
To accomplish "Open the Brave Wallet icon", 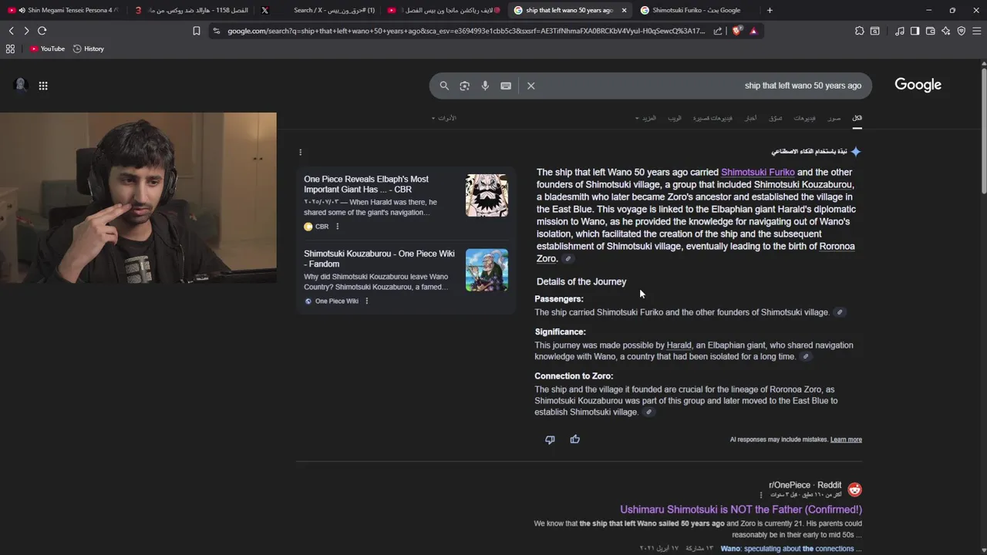I will pos(930,31).
